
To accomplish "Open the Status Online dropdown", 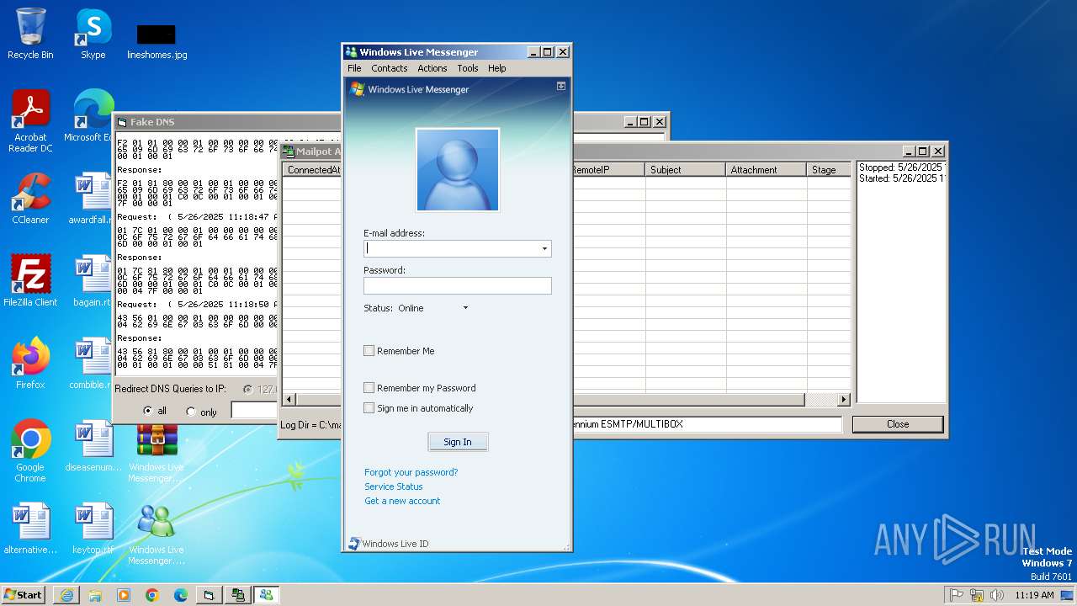I will pyautogui.click(x=465, y=308).
